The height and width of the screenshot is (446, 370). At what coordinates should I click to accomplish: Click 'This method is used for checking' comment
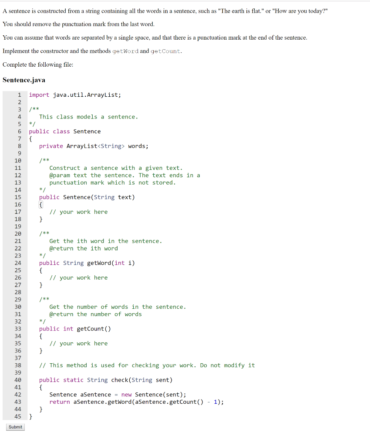147,365
